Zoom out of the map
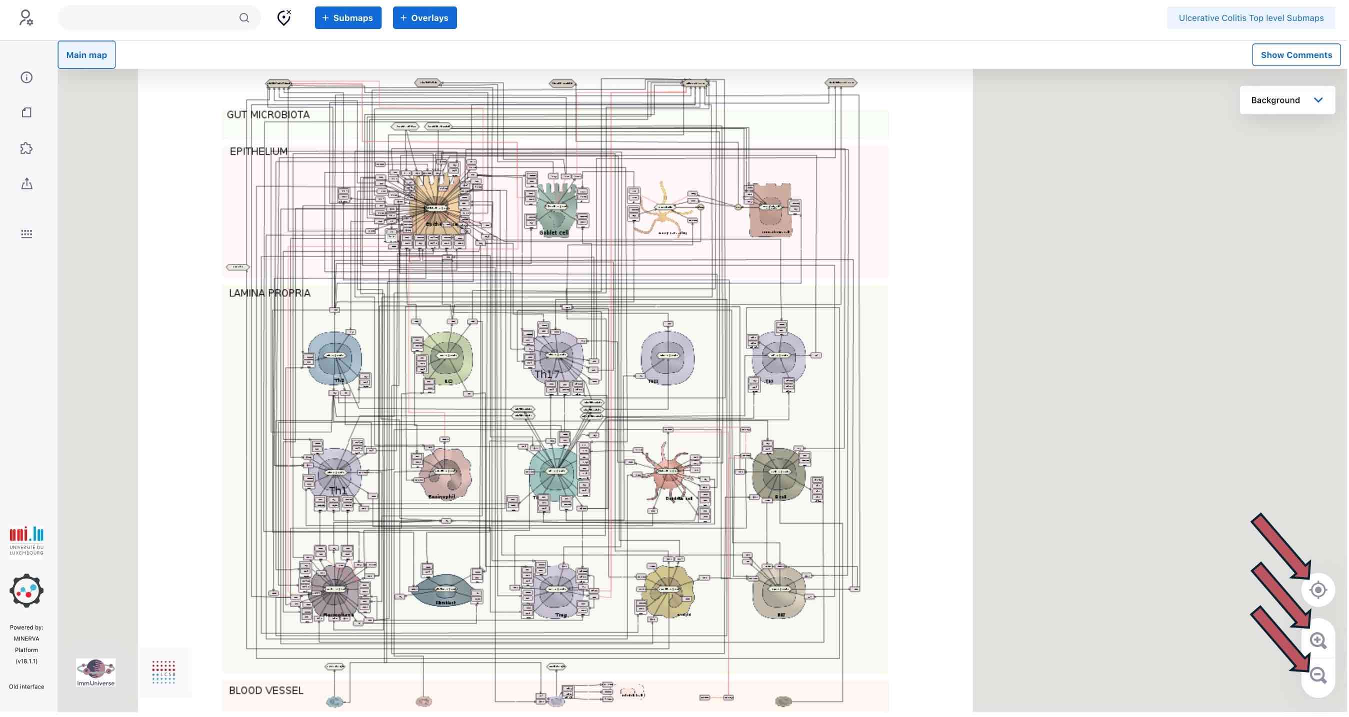 point(1317,676)
